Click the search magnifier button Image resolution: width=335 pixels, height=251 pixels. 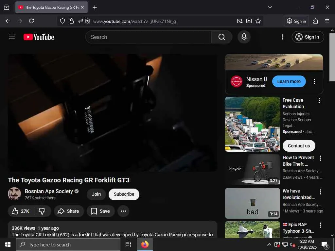(221, 37)
